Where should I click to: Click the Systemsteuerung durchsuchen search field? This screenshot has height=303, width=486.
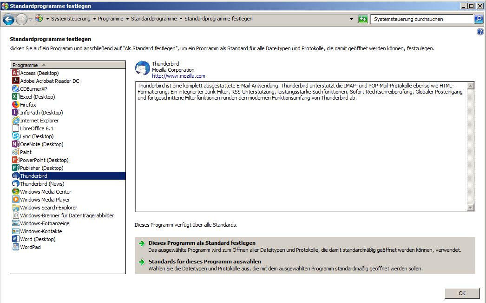point(422,19)
